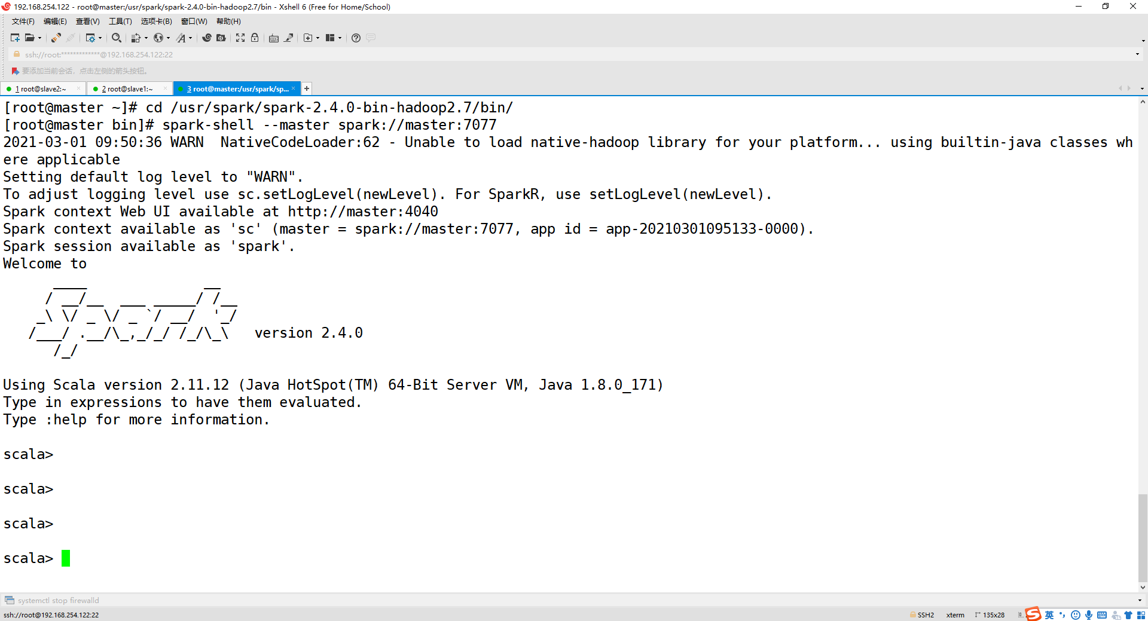The width and height of the screenshot is (1148, 621).
Task: Click the pane layout icon
Action: 330,38
